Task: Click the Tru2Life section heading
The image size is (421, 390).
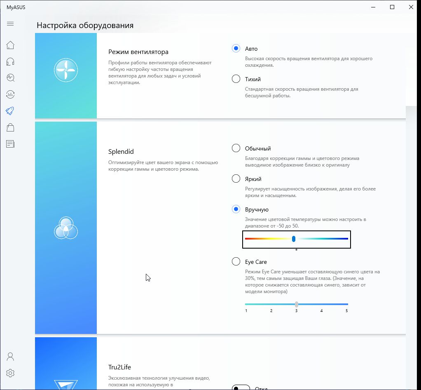Action: point(119,367)
